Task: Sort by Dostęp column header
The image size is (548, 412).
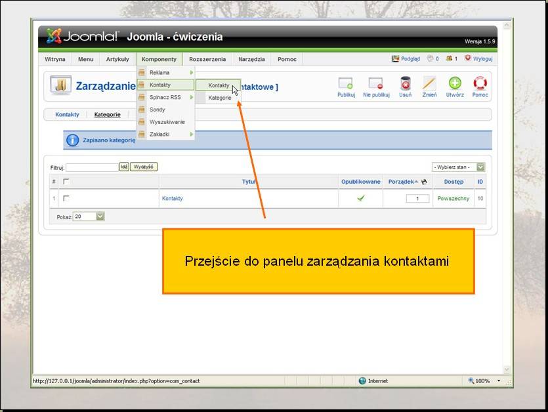Action: [453, 181]
